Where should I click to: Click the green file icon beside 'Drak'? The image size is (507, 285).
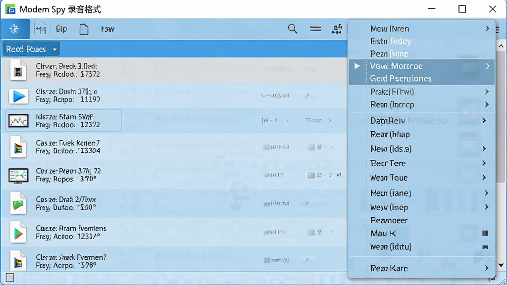18,203
